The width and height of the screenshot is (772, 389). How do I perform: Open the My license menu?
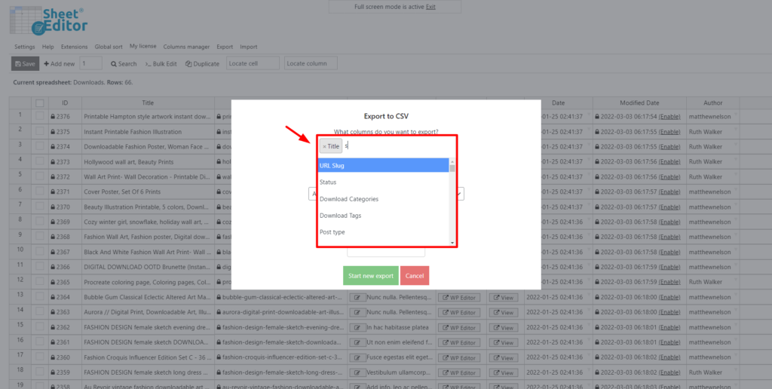pyautogui.click(x=142, y=46)
